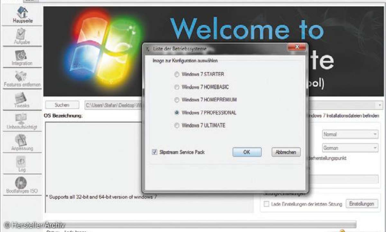This screenshot has width=386, height=232.
Task: Cancel the dialog with Abbrechen
Action: (286, 152)
